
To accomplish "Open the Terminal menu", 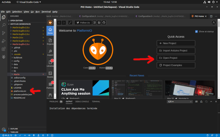I will (46, 12).
